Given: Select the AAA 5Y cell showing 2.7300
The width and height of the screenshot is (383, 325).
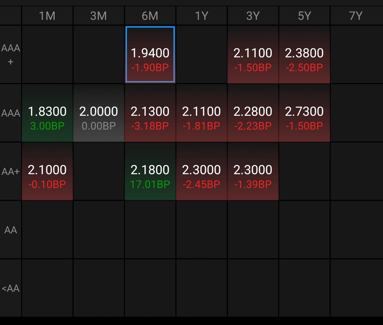Looking at the screenshot, I should pyautogui.click(x=304, y=113).
